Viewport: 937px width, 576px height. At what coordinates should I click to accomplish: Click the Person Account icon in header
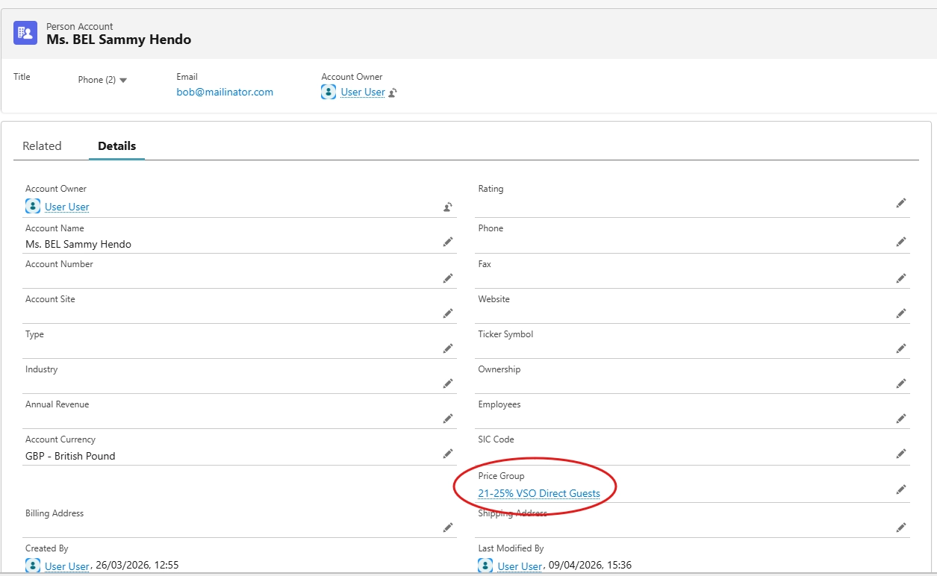point(25,33)
